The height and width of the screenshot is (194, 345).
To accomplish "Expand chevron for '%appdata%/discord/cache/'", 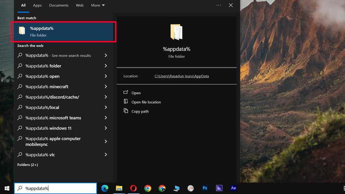I will coord(106,97).
